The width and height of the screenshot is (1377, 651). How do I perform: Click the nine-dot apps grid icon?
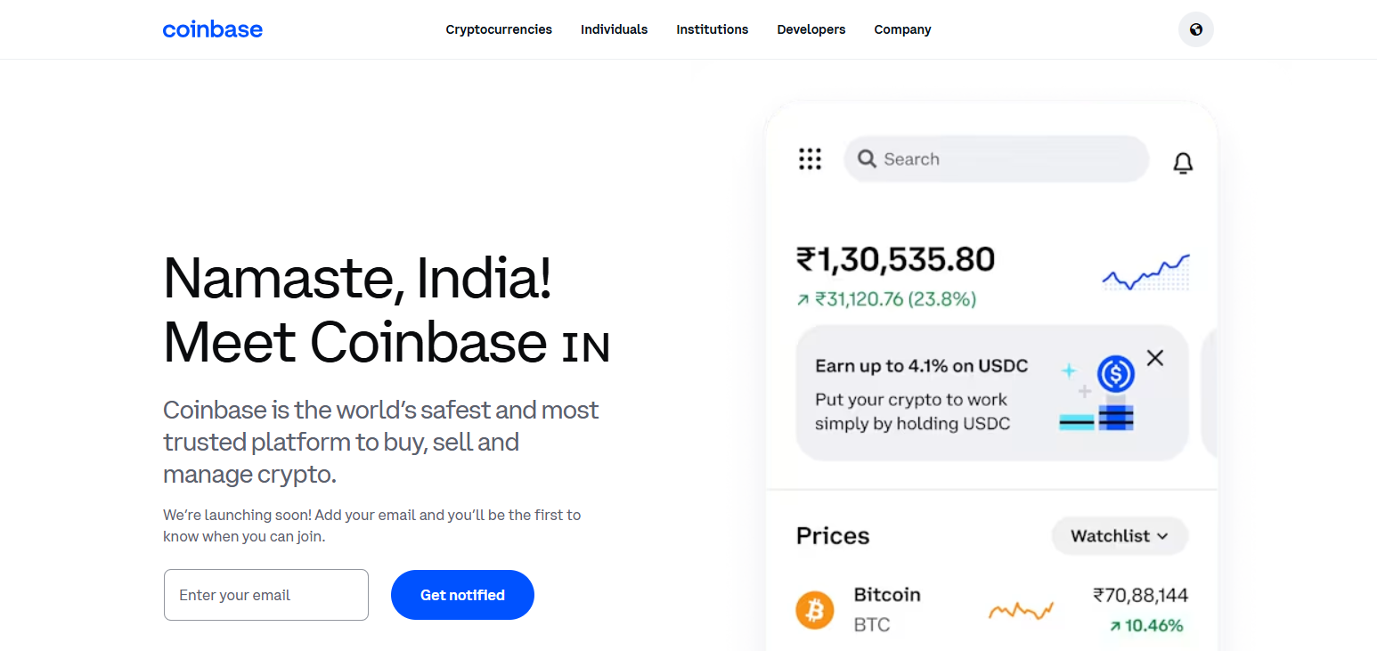click(810, 159)
